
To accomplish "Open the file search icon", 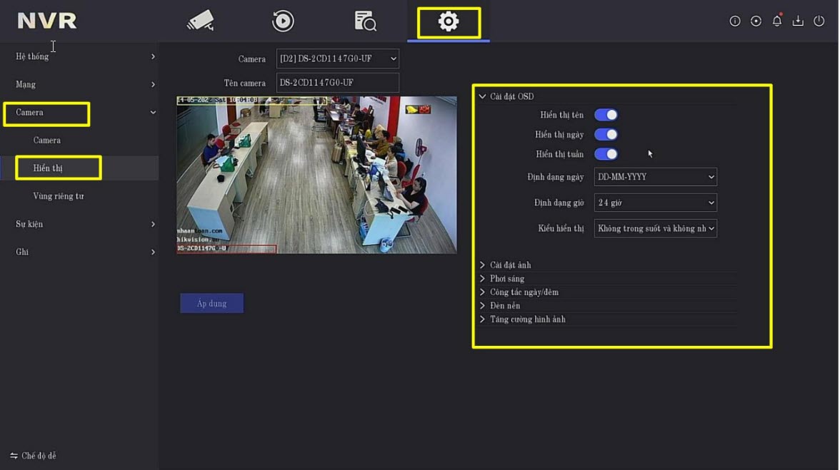I will tap(365, 21).
